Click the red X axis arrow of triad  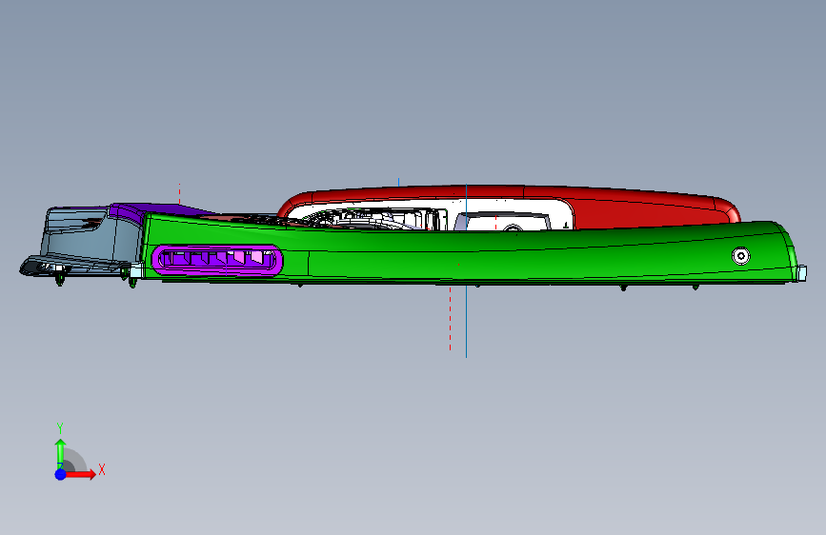click(x=80, y=474)
